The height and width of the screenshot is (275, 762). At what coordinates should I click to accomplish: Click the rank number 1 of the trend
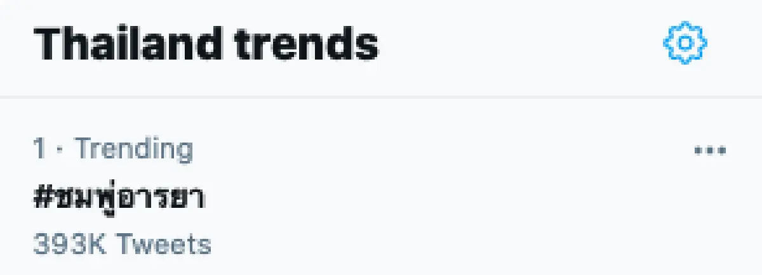coord(39,150)
